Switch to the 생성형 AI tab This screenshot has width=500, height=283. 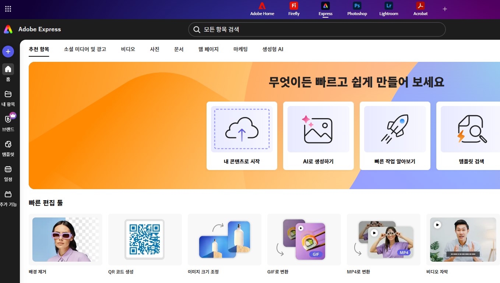[x=272, y=49]
